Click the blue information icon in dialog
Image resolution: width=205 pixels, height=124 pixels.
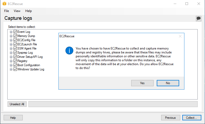pos(69,51)
